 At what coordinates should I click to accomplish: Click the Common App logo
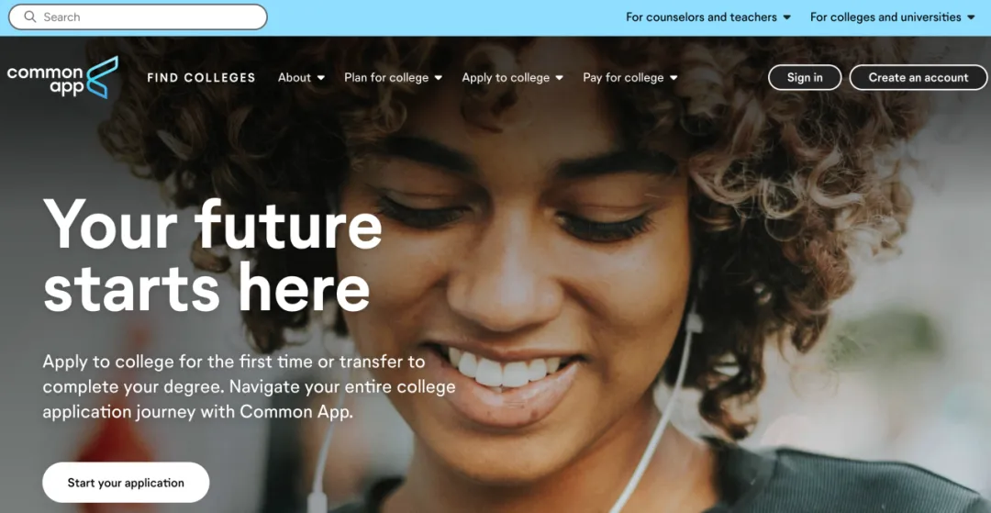coord(62,78)
